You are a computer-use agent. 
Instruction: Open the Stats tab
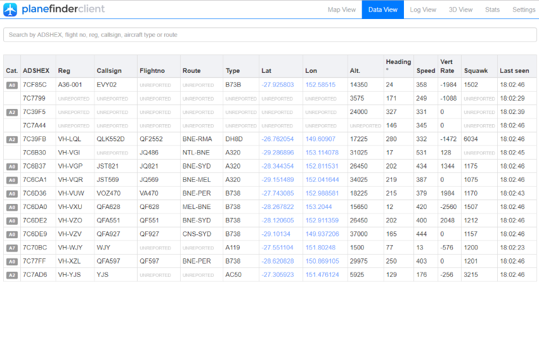[x=492, y=10]
